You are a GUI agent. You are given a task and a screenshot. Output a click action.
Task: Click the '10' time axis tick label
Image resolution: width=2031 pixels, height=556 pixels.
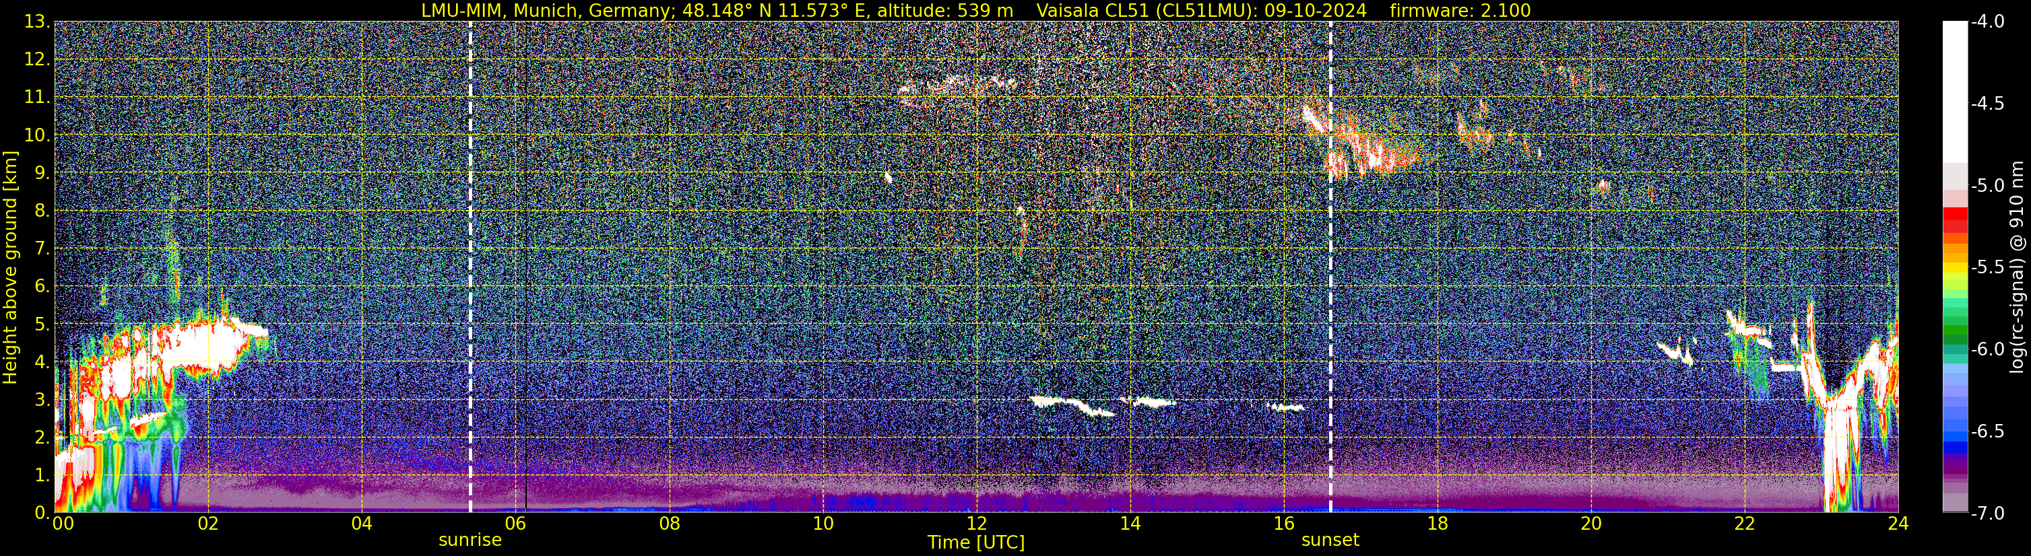pyautogui.click(x=823, y=524)
